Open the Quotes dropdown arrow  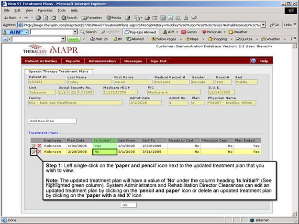point(257,39)
